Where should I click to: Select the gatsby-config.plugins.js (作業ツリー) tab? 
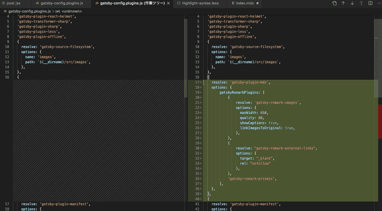(x=132, y=3)
